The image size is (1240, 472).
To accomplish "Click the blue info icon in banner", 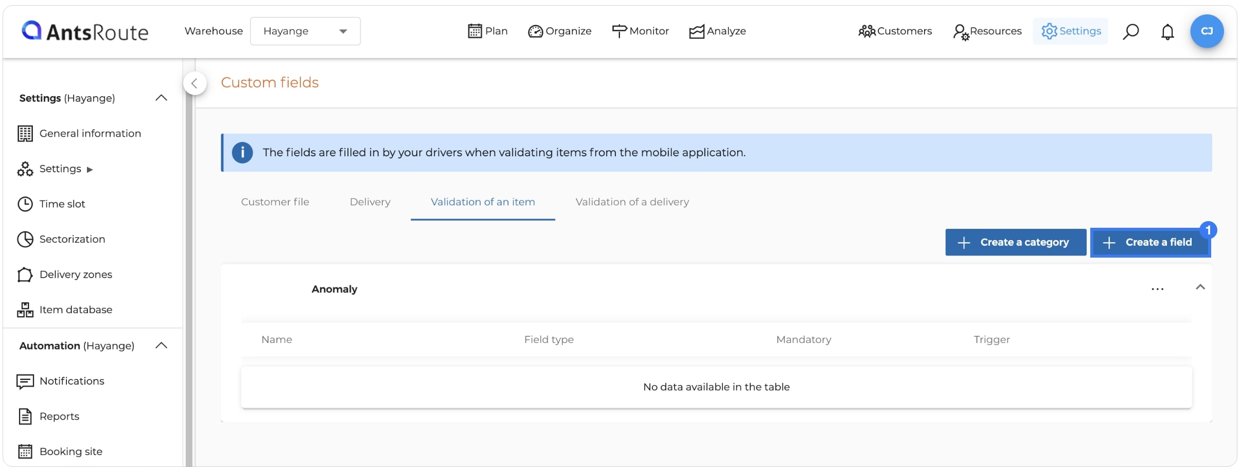I will pos(242,153).
